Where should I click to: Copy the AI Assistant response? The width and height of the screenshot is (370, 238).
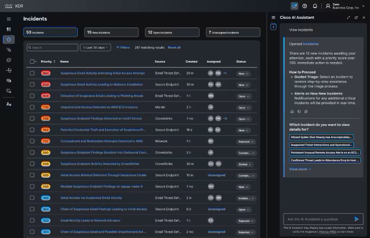click(306, 112)
